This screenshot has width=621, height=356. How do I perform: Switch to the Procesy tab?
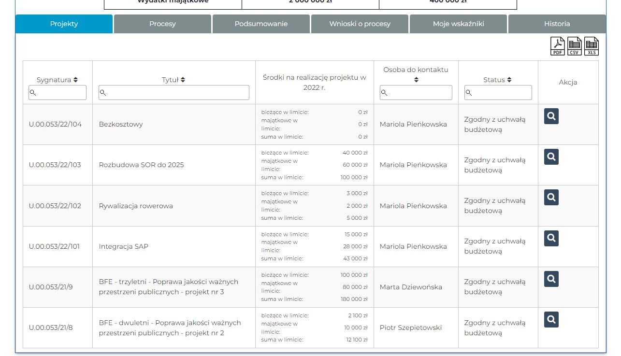pos(162,24)
